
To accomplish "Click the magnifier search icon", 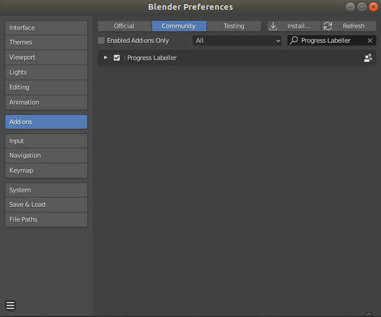I will 294,40.
